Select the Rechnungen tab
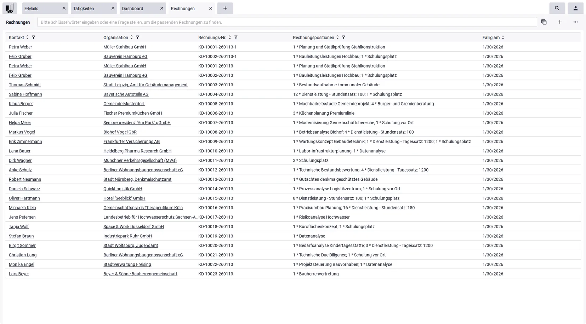The height and width of the screenshot is (324, 586). 192,8
